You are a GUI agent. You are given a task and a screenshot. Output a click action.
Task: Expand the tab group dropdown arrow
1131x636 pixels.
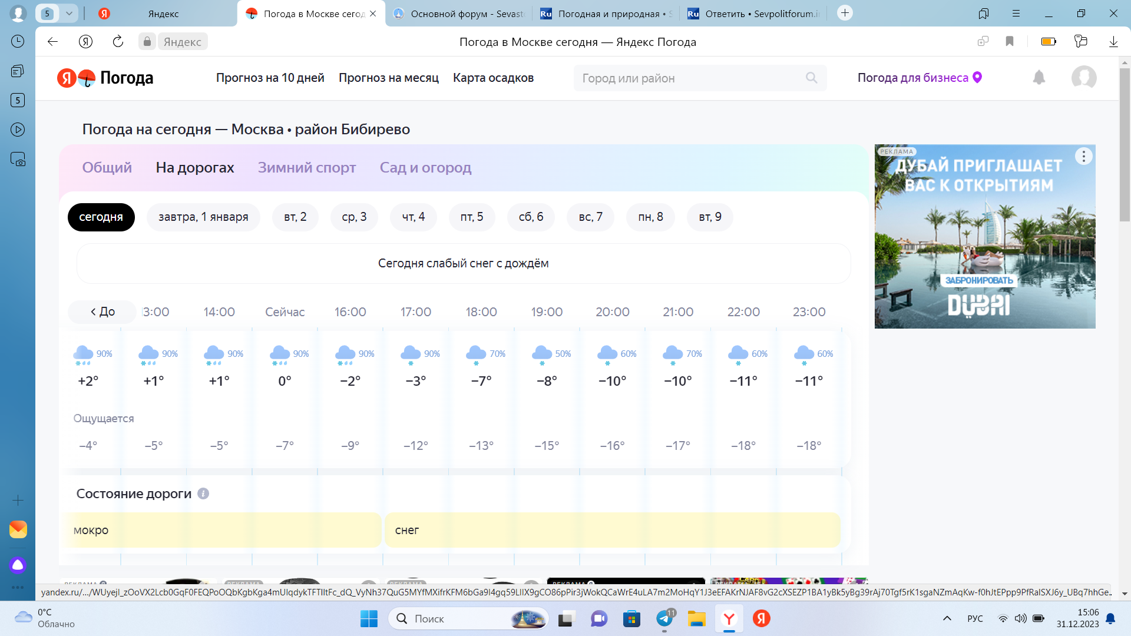point(70,13)
